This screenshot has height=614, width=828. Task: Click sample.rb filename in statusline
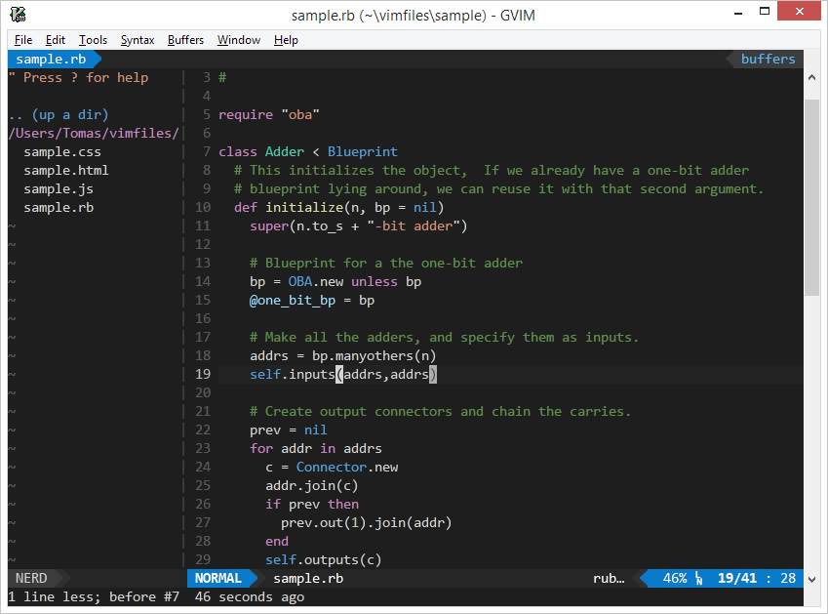[308, 579]
